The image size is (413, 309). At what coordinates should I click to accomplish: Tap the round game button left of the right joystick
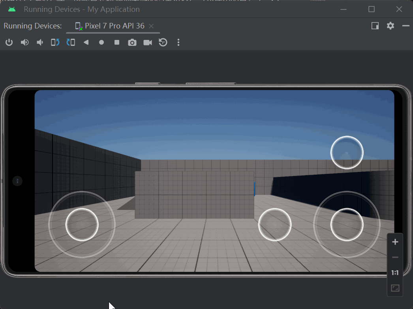[x=275, y=224]
